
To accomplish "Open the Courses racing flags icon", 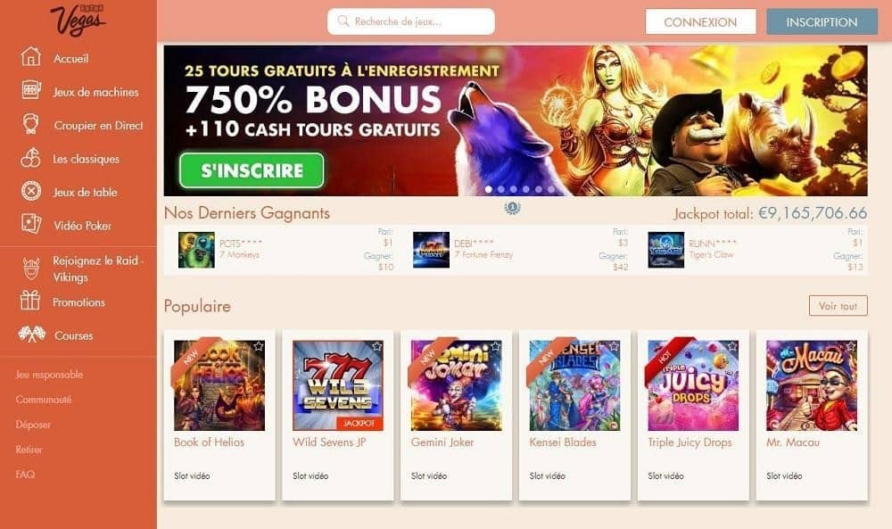I will pos(31,334).
